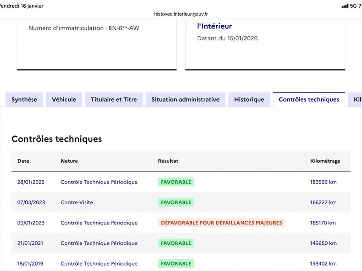Switch to the Véhicule tab
This screenshot has height=271, width=362.
point(64,99)
